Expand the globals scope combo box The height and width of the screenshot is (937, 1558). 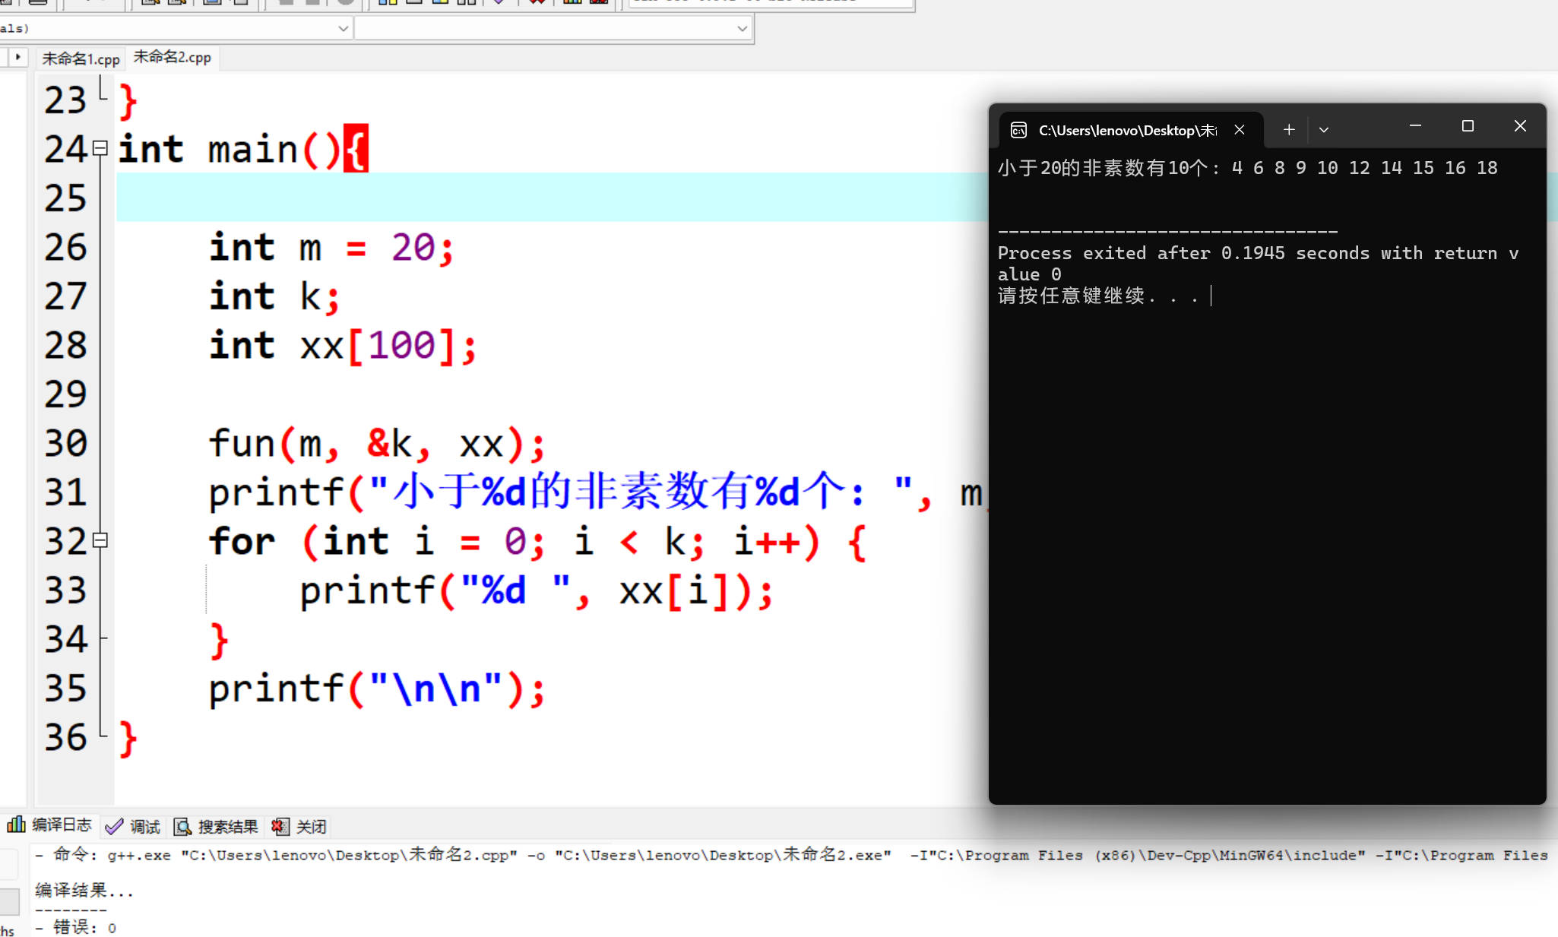(x=343, y=29)
